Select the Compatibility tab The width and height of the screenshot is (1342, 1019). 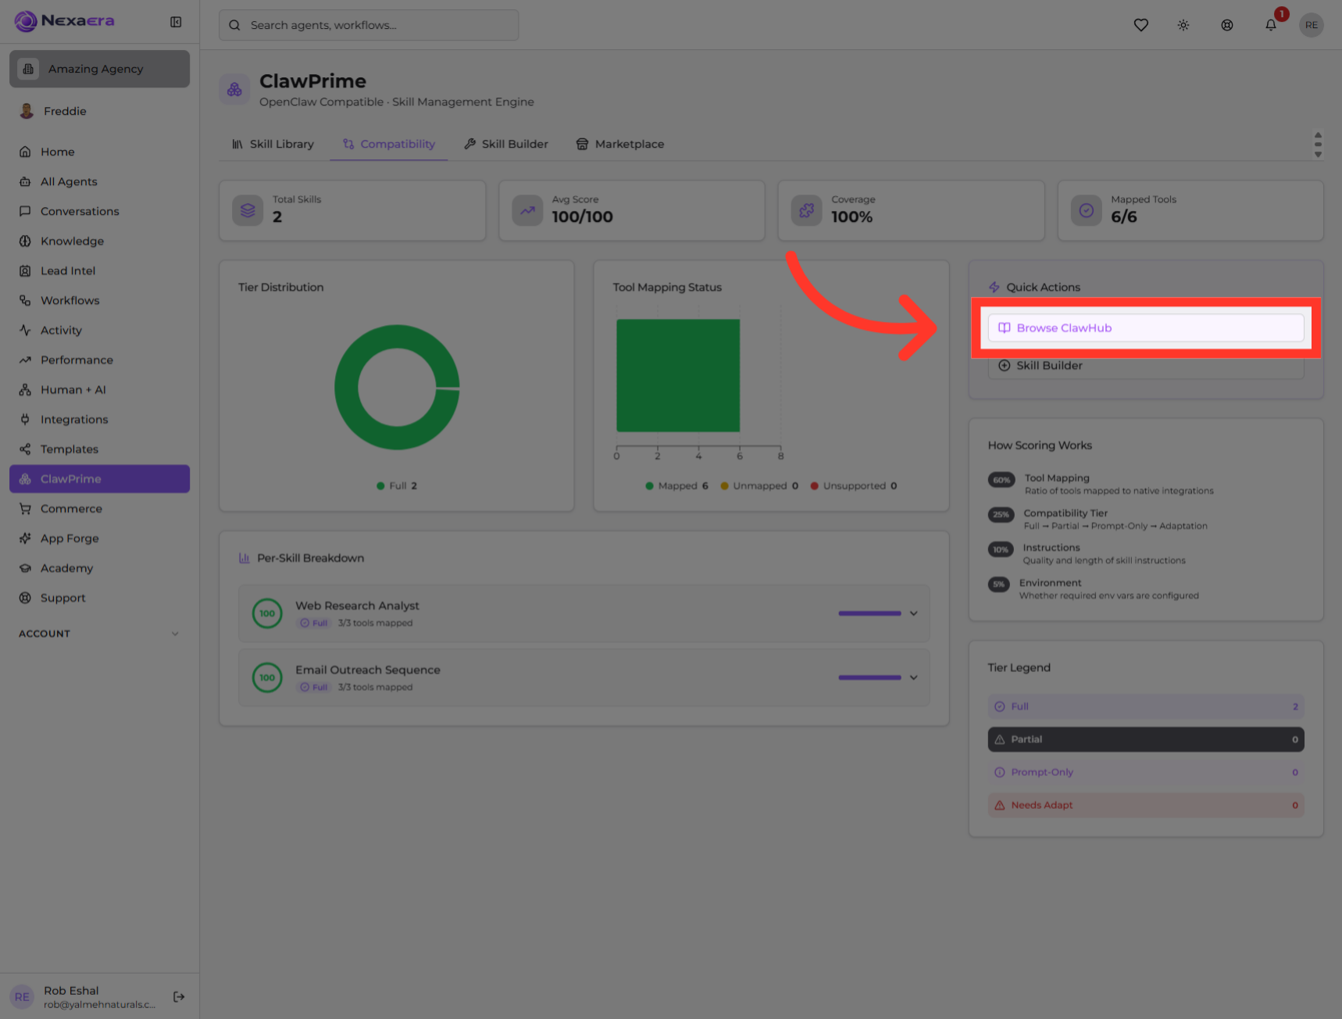point(388,144)
